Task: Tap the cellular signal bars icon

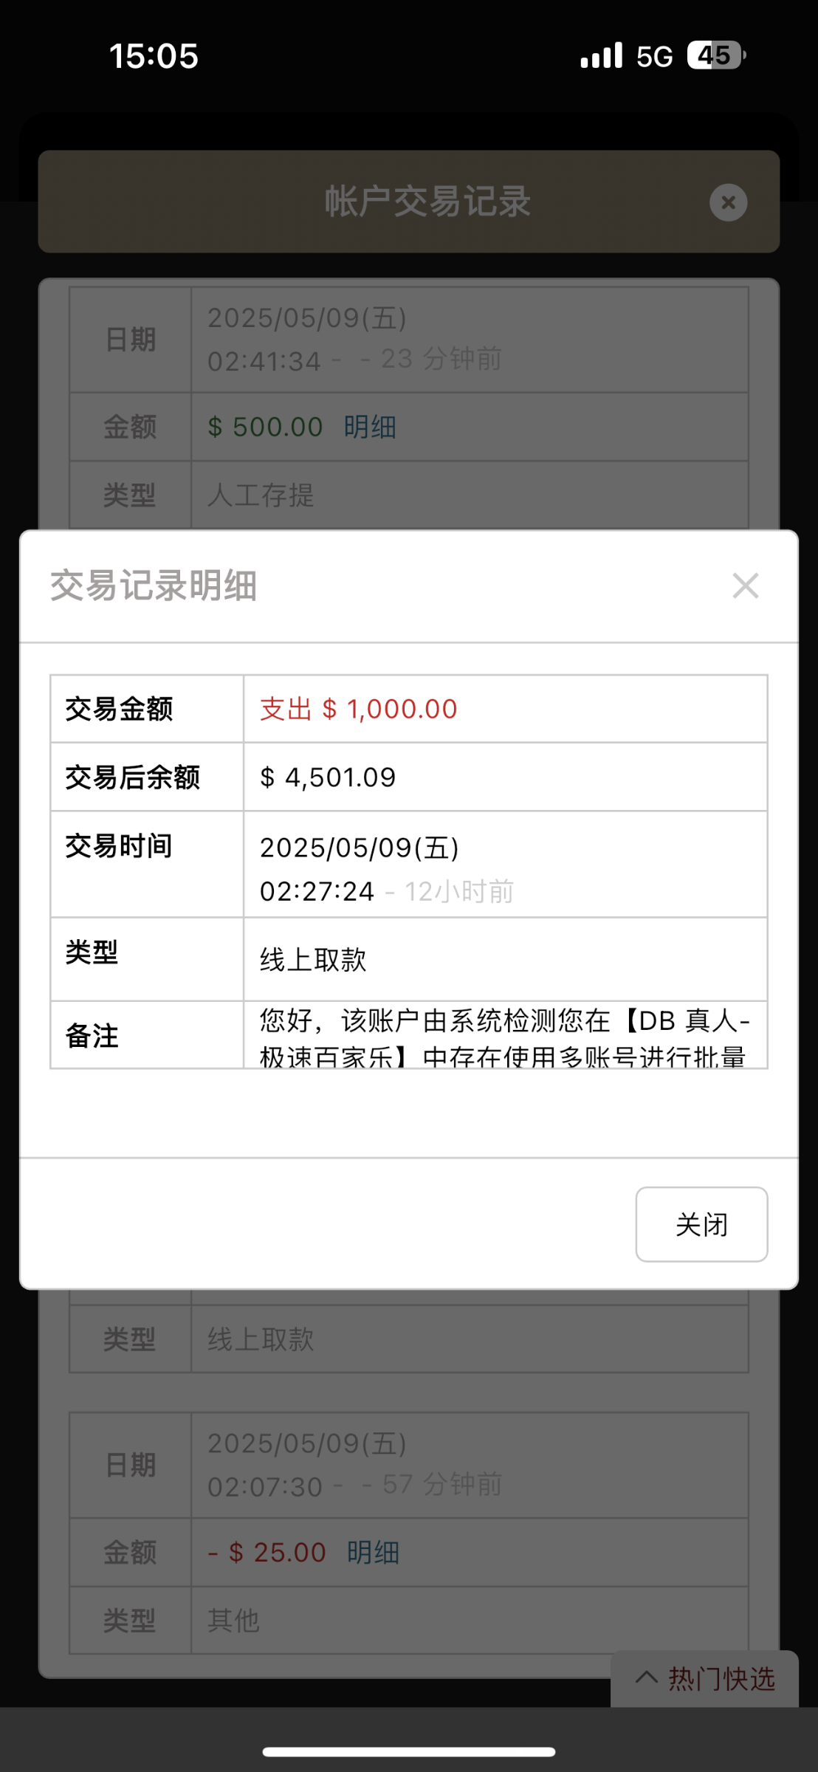Action: [601, 56]
